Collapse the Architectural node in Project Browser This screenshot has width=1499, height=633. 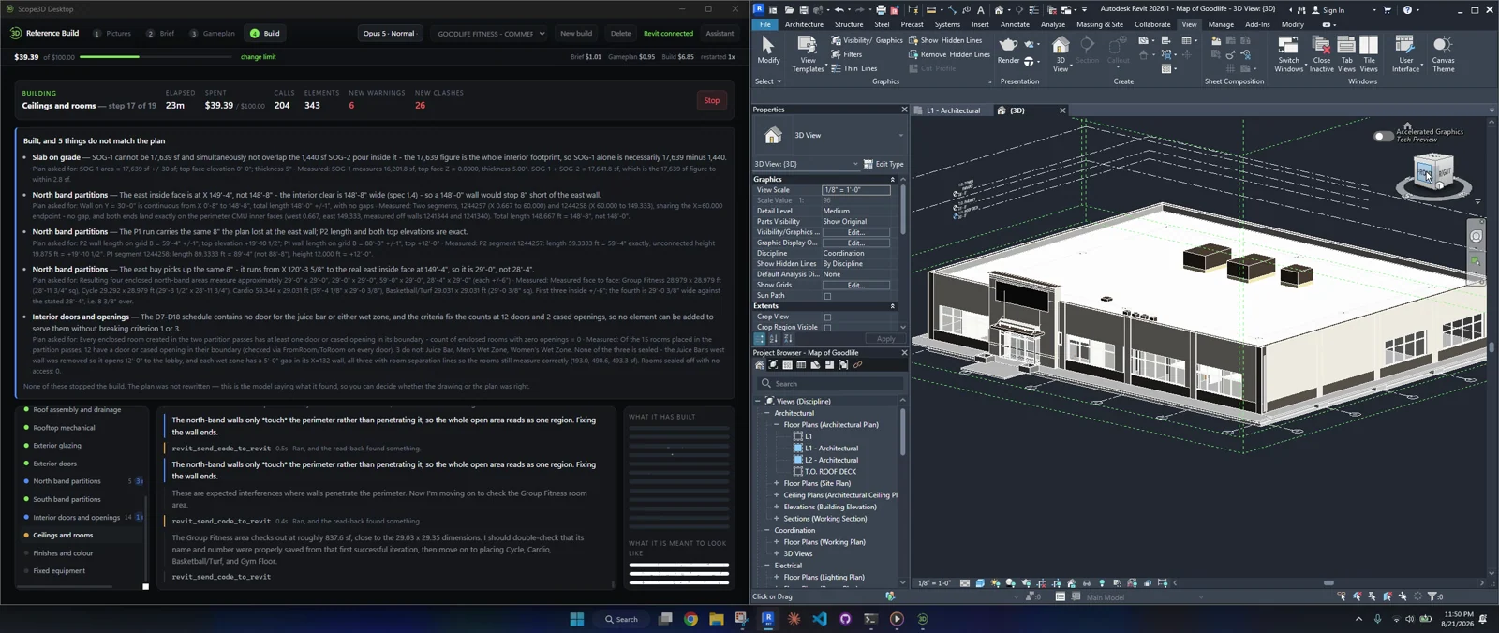click(x=766, y=413)
